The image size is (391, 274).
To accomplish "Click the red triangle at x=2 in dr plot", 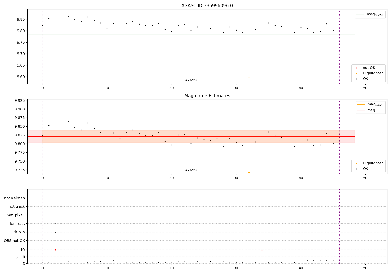I will pos(55,250).
